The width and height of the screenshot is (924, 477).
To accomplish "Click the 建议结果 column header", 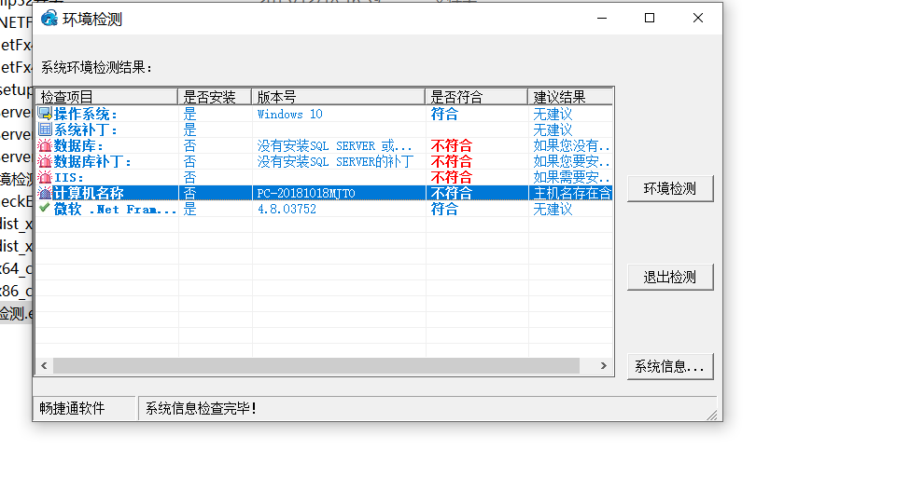I will (x=570, y=97).
